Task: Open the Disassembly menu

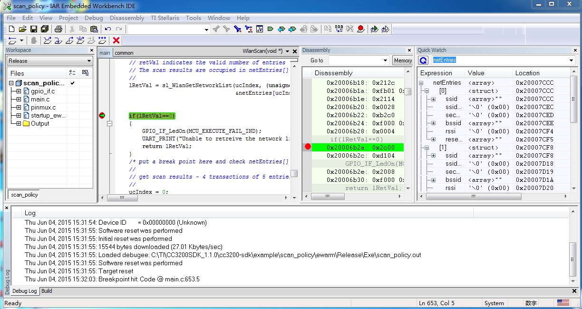Action: (x=127, y=18)
